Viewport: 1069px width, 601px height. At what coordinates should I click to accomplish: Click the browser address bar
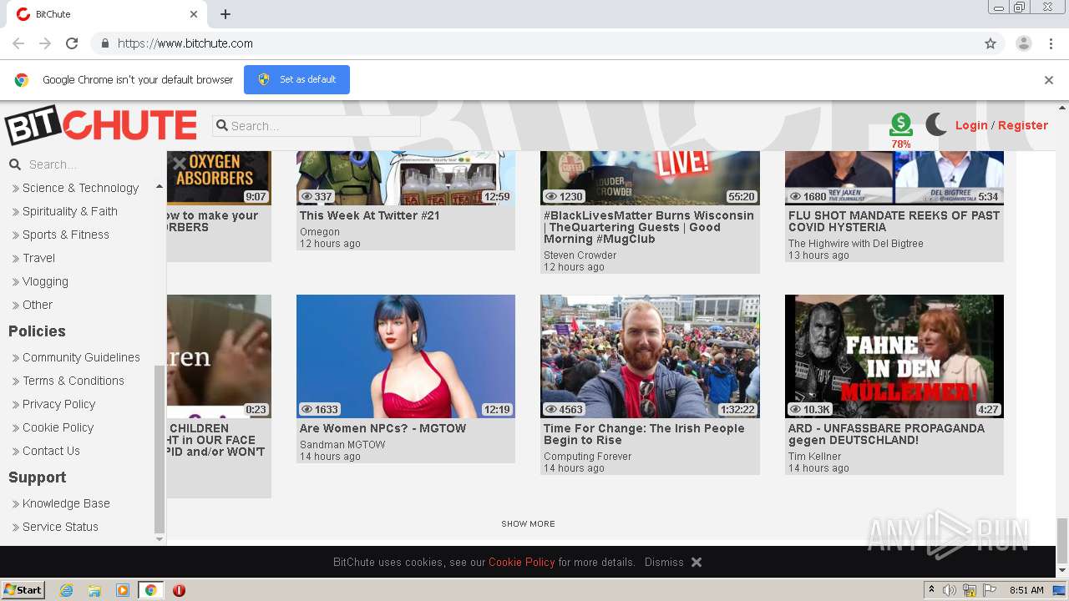pos(534,43)
